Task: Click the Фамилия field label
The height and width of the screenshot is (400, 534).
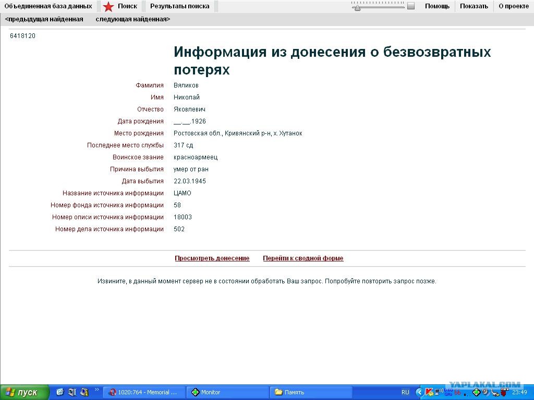Action: point(150,85)
